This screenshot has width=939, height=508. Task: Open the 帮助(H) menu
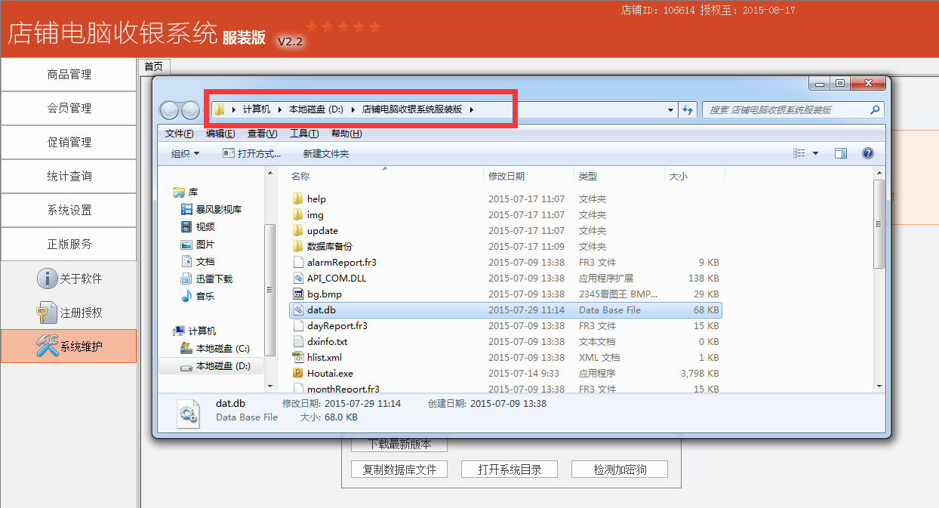pyautogui.click(x=346, y=134)
